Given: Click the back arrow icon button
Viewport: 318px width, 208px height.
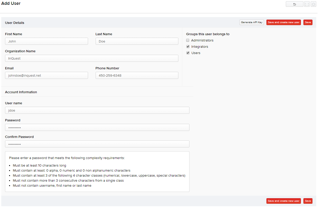Looking at the screenshot, I should tap(294, 4).
